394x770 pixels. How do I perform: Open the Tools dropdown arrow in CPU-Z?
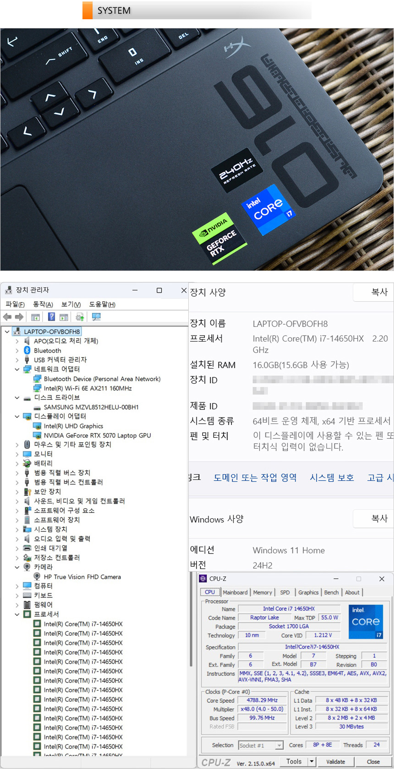pyautogui.click(x=312, y=762)
